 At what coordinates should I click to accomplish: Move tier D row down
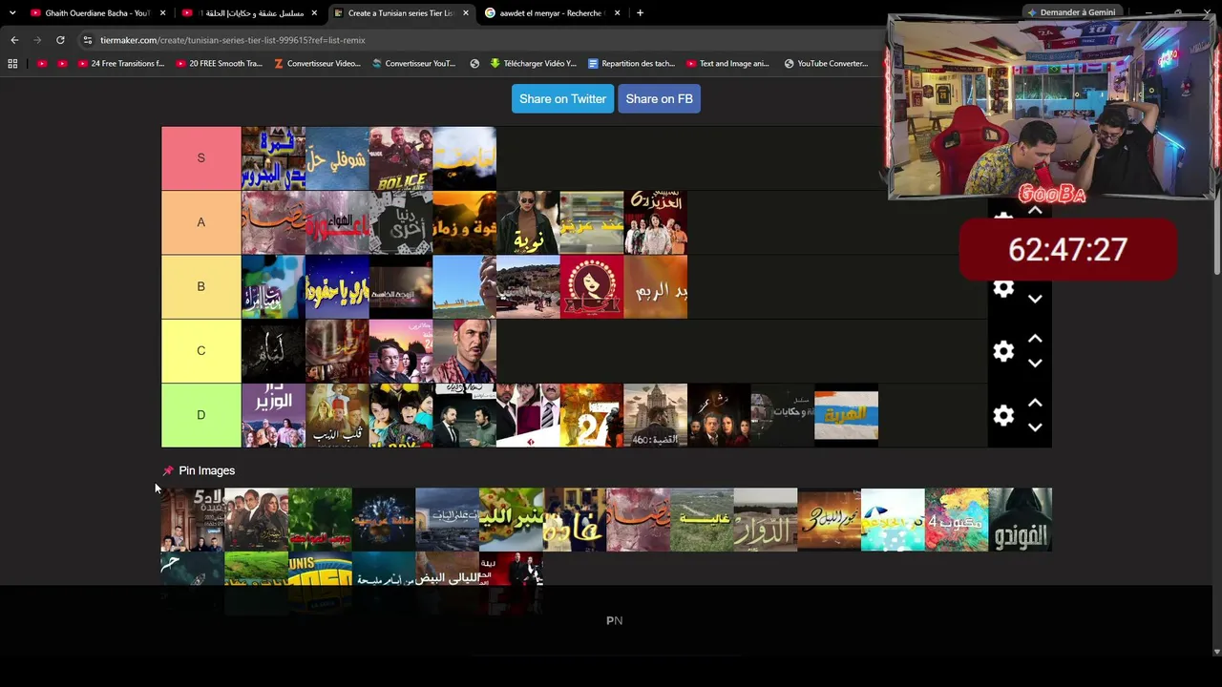tap(1035, 427)
